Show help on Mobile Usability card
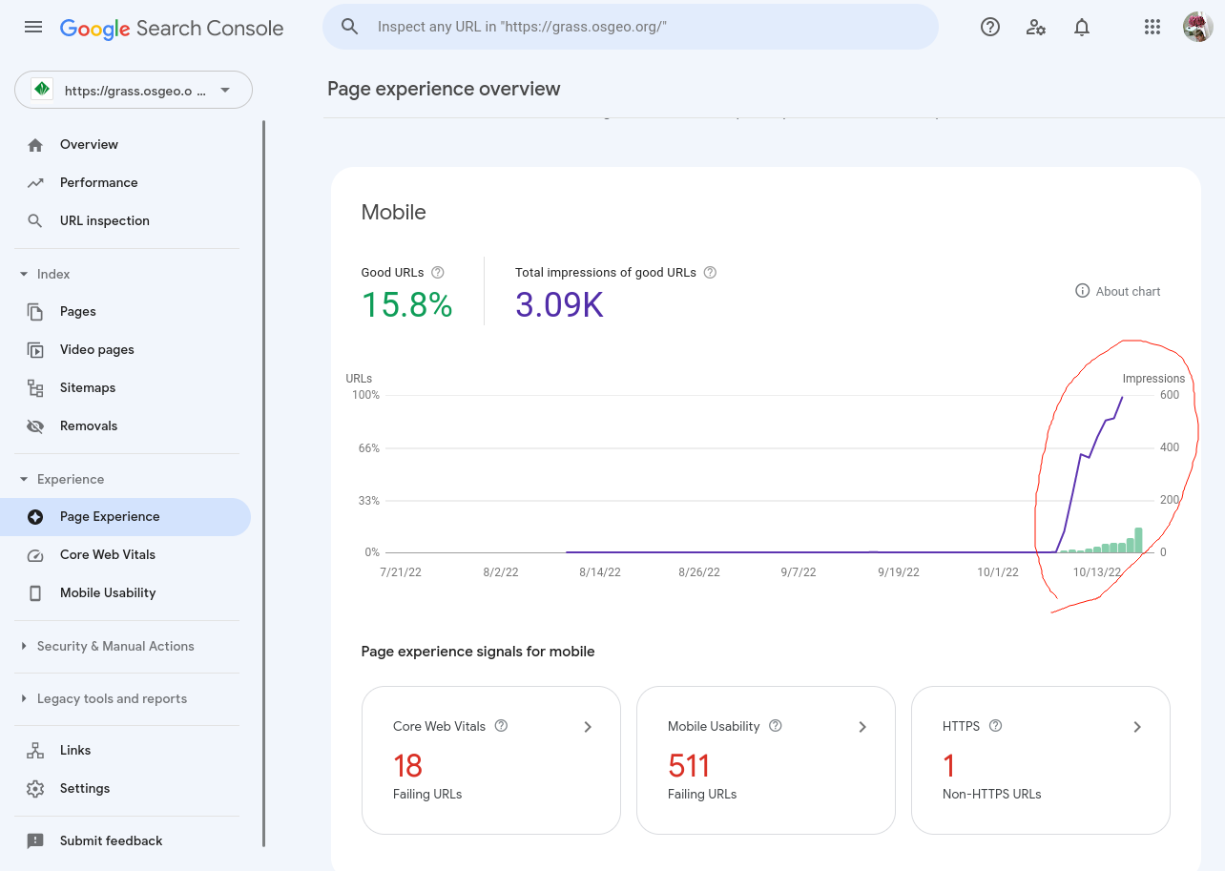Screen dimensions: 1225x871 click(776, 726)
